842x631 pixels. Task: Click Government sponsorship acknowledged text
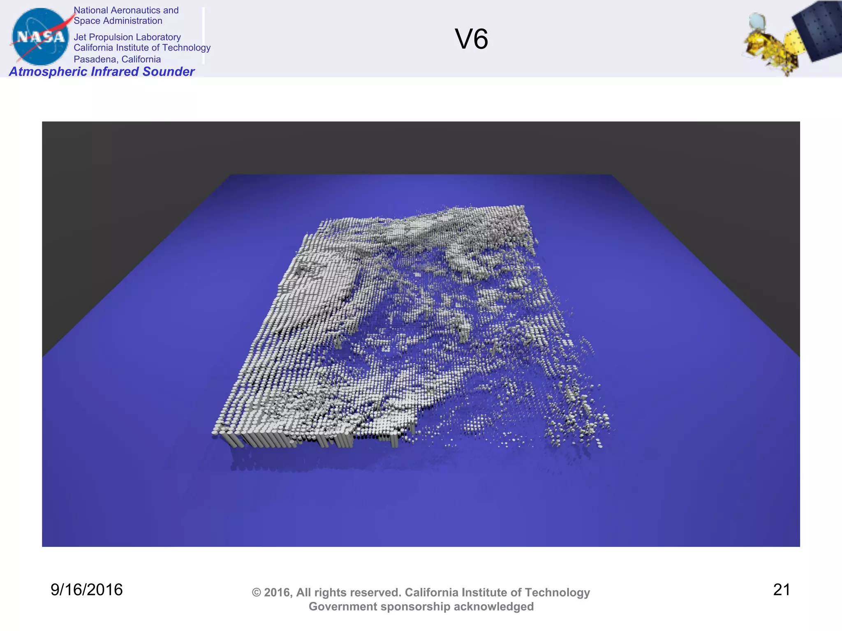421,607
